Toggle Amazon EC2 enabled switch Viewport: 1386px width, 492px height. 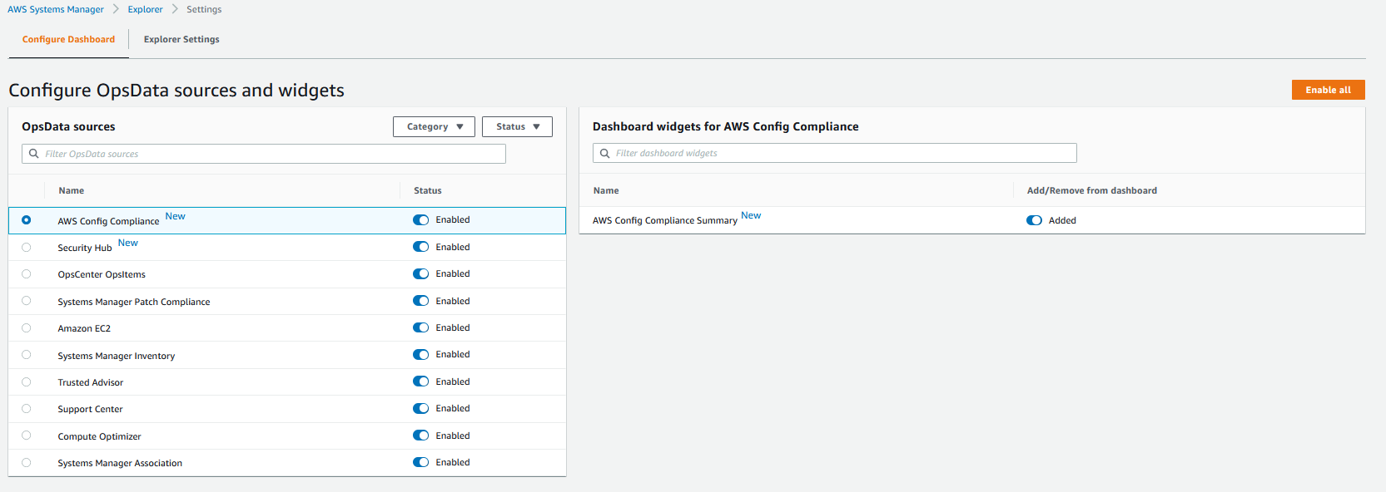(x=421, y=327)
